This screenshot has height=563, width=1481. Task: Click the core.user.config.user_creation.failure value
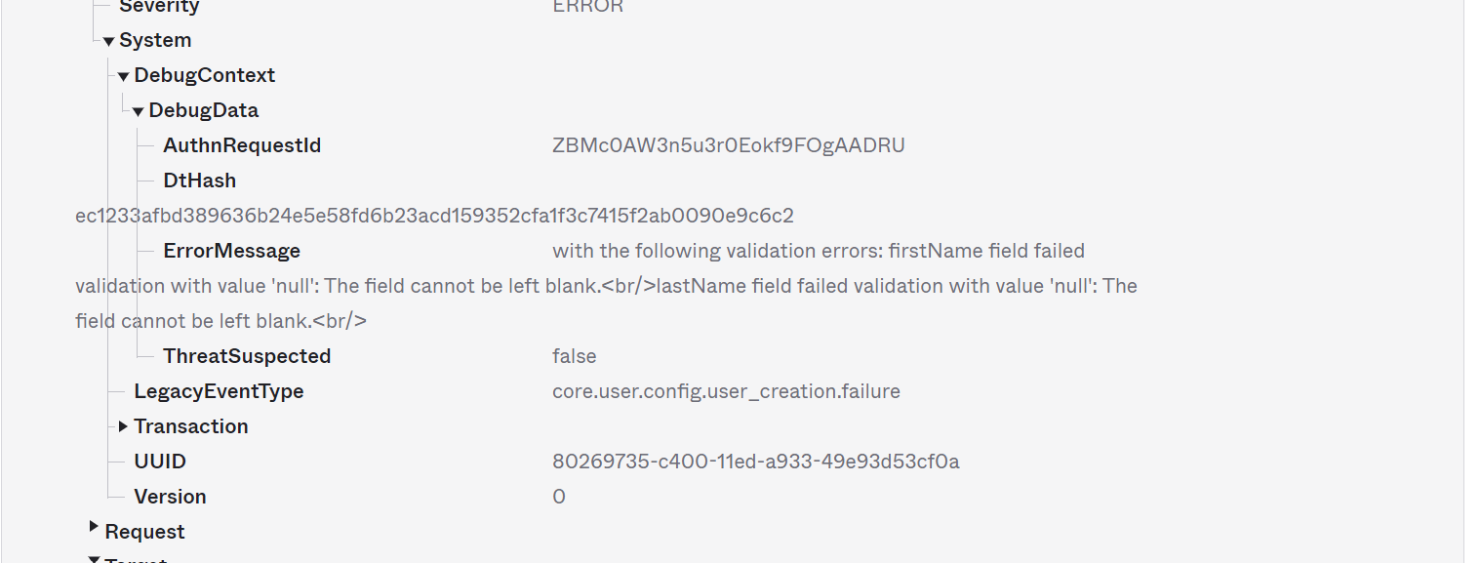(x=726, y=391)
